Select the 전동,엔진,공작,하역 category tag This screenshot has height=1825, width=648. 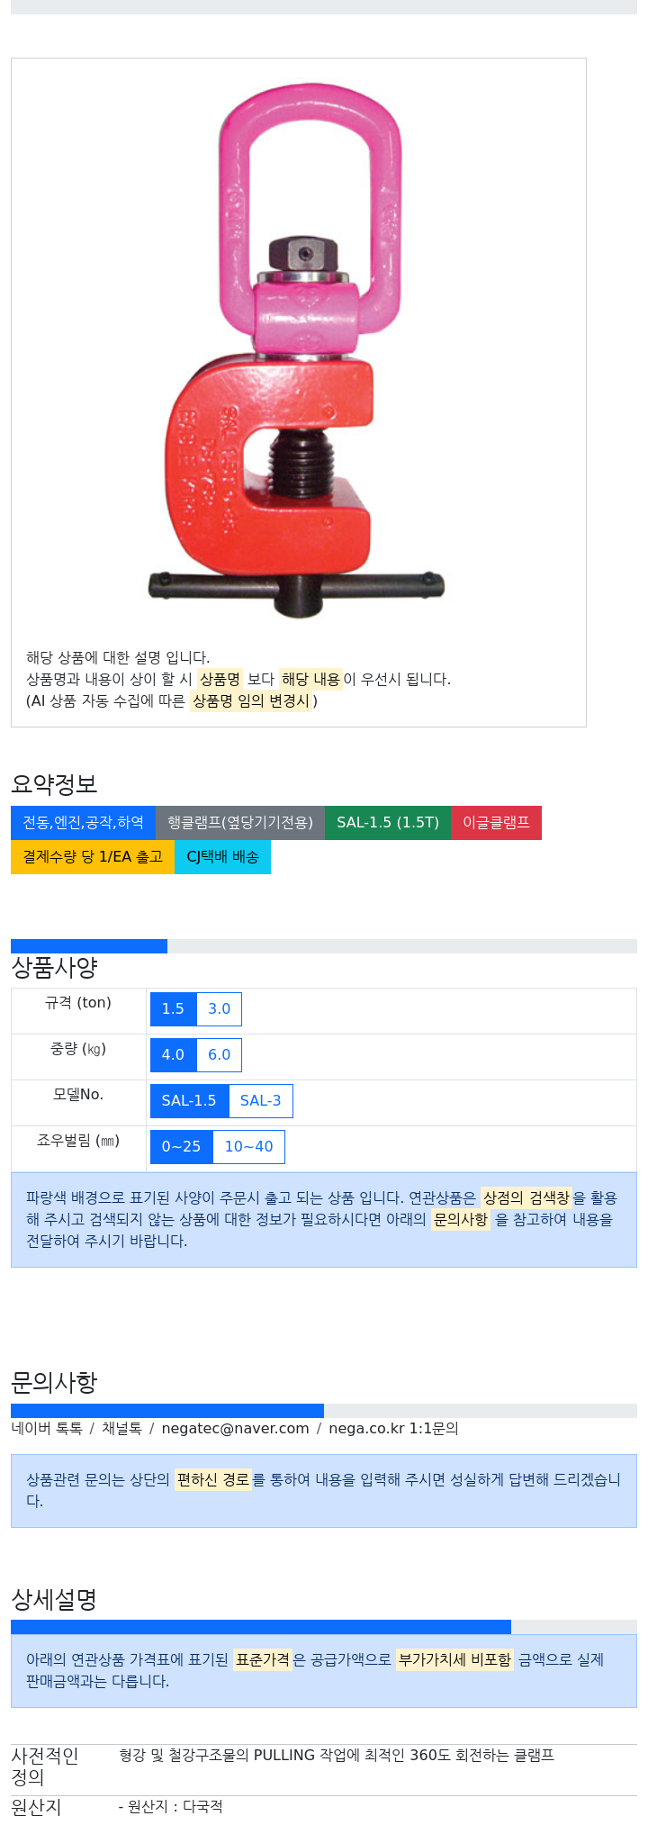coord(83,823)
